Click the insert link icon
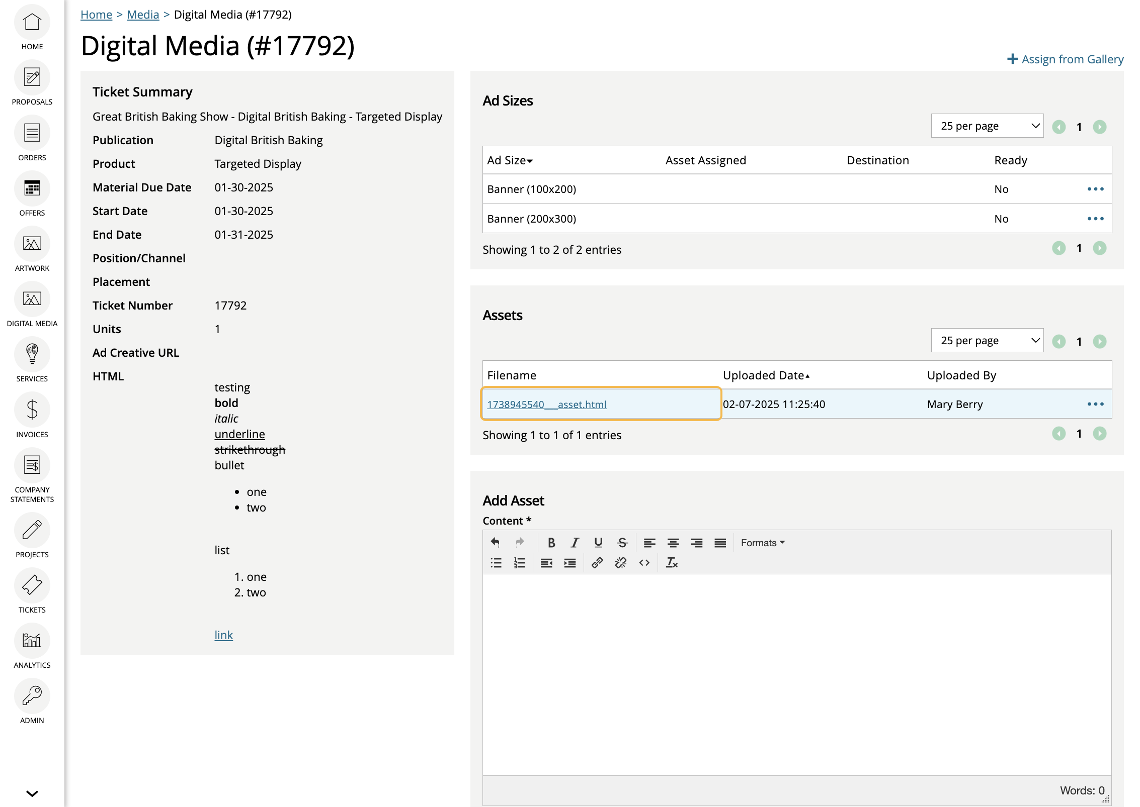This screenshot has height=807, width=1140. [597, 563]
